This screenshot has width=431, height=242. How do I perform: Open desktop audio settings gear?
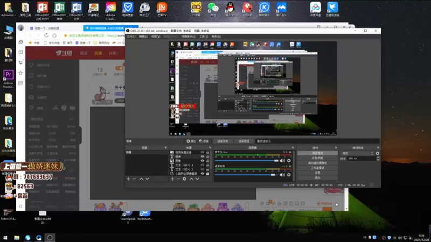[289, 175]
